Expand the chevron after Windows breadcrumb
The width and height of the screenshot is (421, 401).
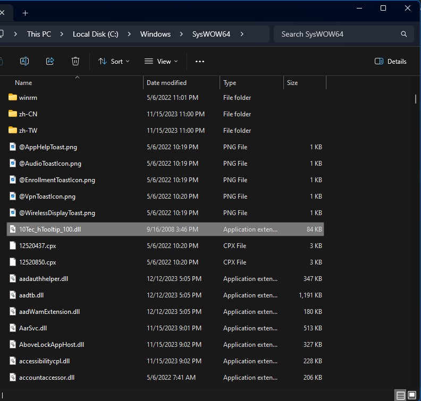coord(181,34)
